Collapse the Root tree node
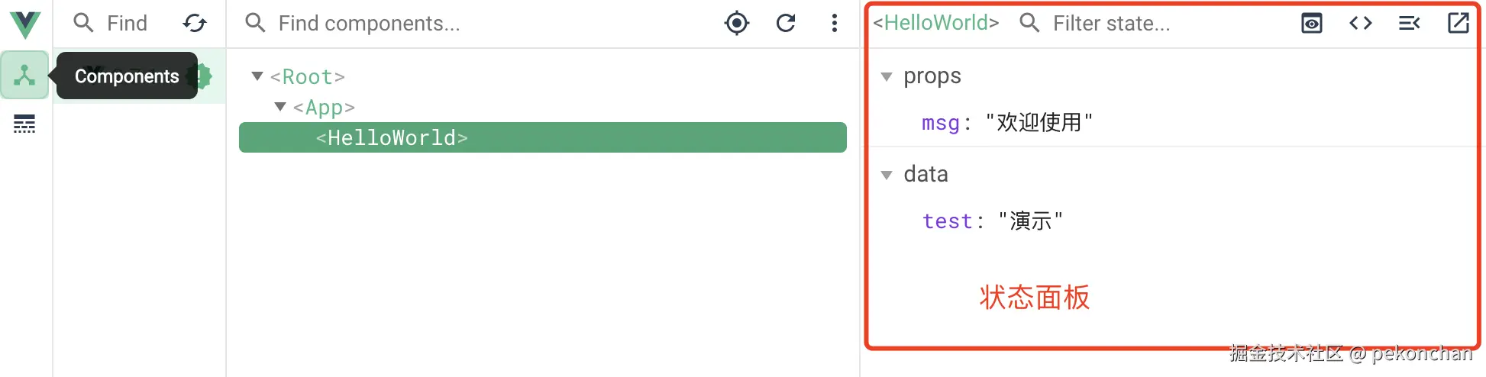Image resolution: width=1486 pixels, height=377 pixels. 257,76
